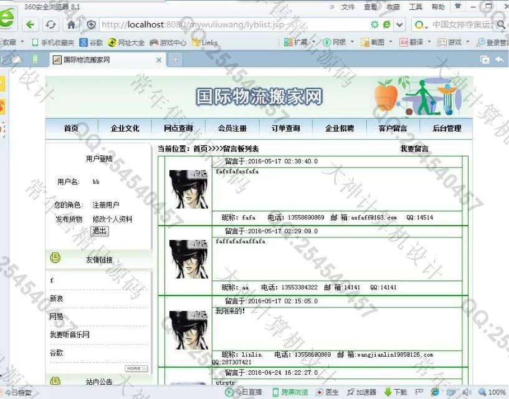The width and height of the screenshot is (509, 399).
Task: Open 后台管理 navigation item
Action: pos(447,128)
